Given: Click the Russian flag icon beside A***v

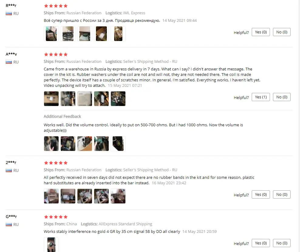Looking at the screenshot, I should (x=9, y=62).
